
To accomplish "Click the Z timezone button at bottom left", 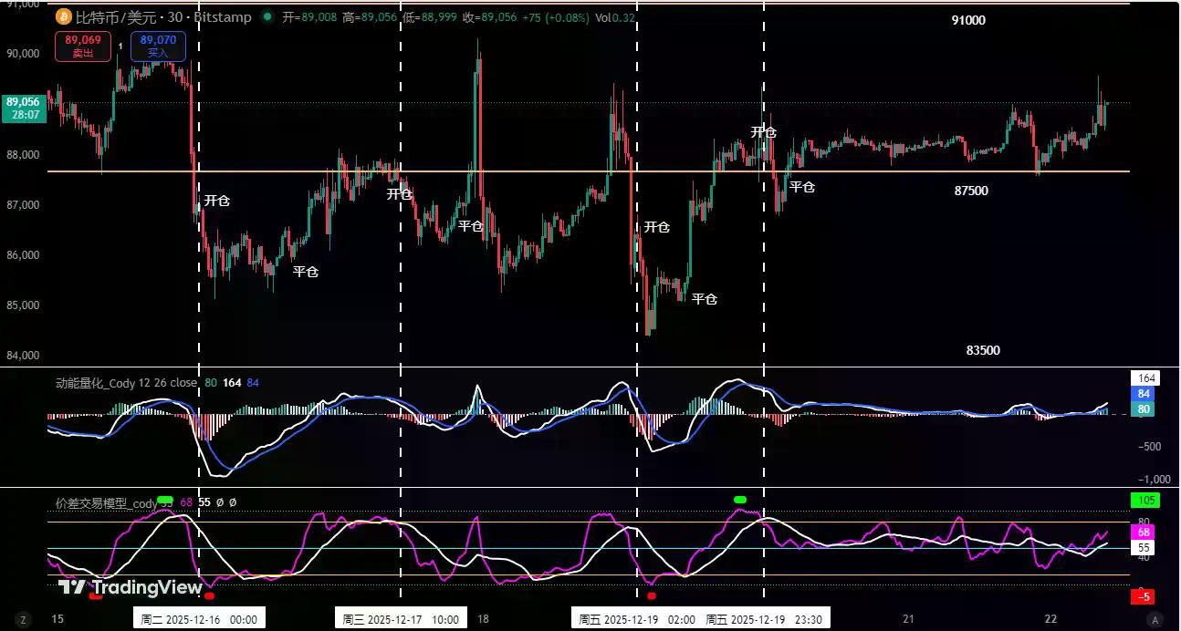I will tap(24, 620).
